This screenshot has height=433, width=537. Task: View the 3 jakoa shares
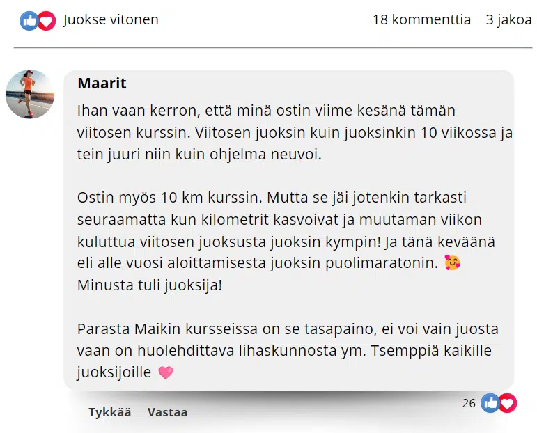click(x=508, y=19)
